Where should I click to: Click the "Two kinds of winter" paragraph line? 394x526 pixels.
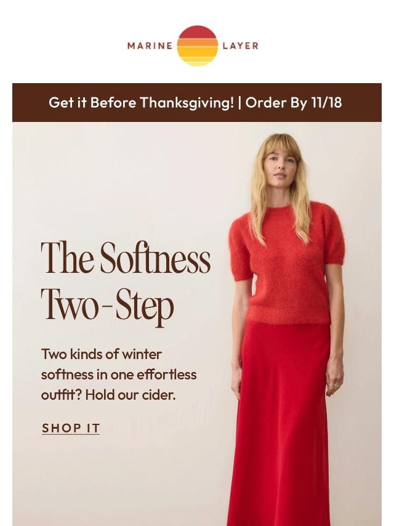click(101, 354)
